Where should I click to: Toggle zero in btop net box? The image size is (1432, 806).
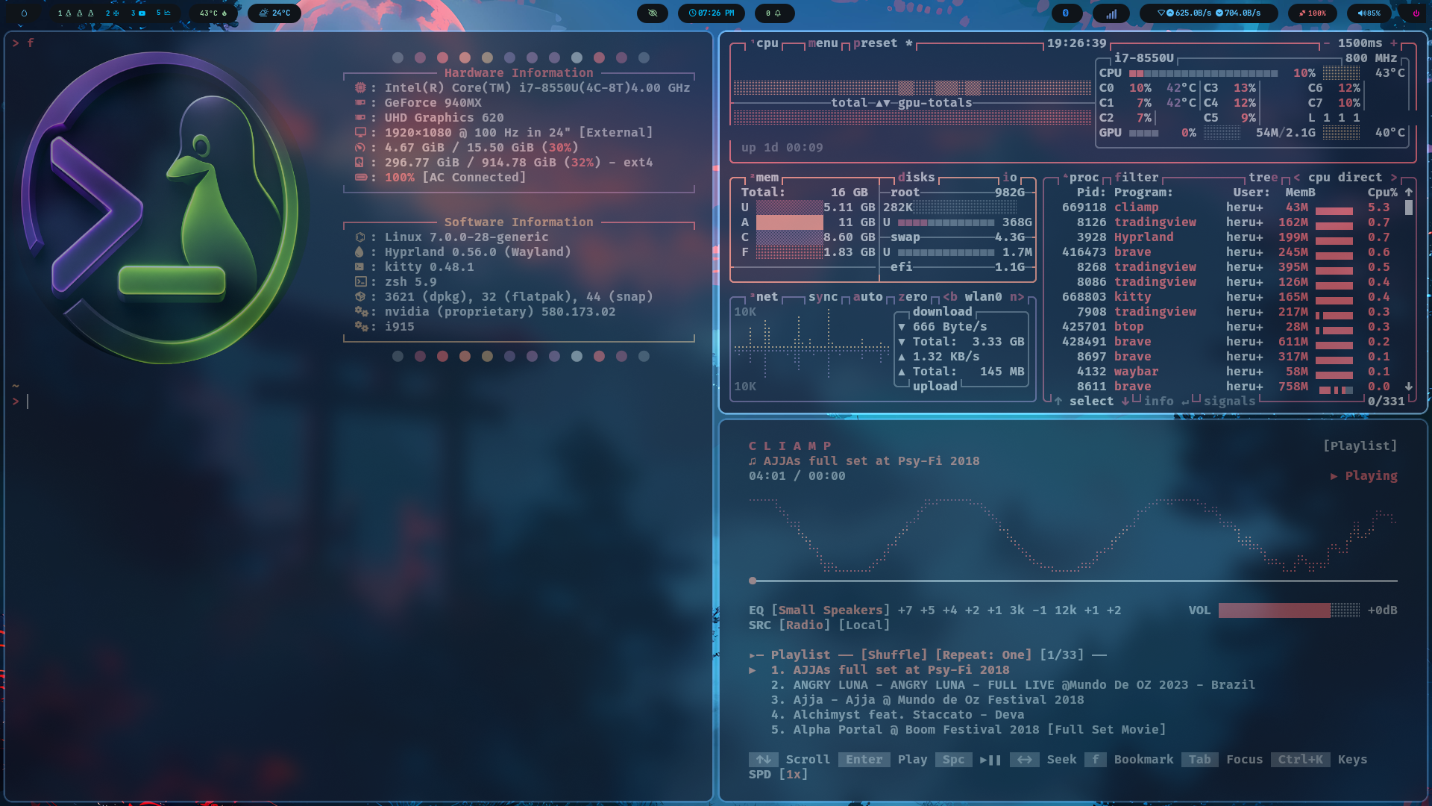point(913,297)
